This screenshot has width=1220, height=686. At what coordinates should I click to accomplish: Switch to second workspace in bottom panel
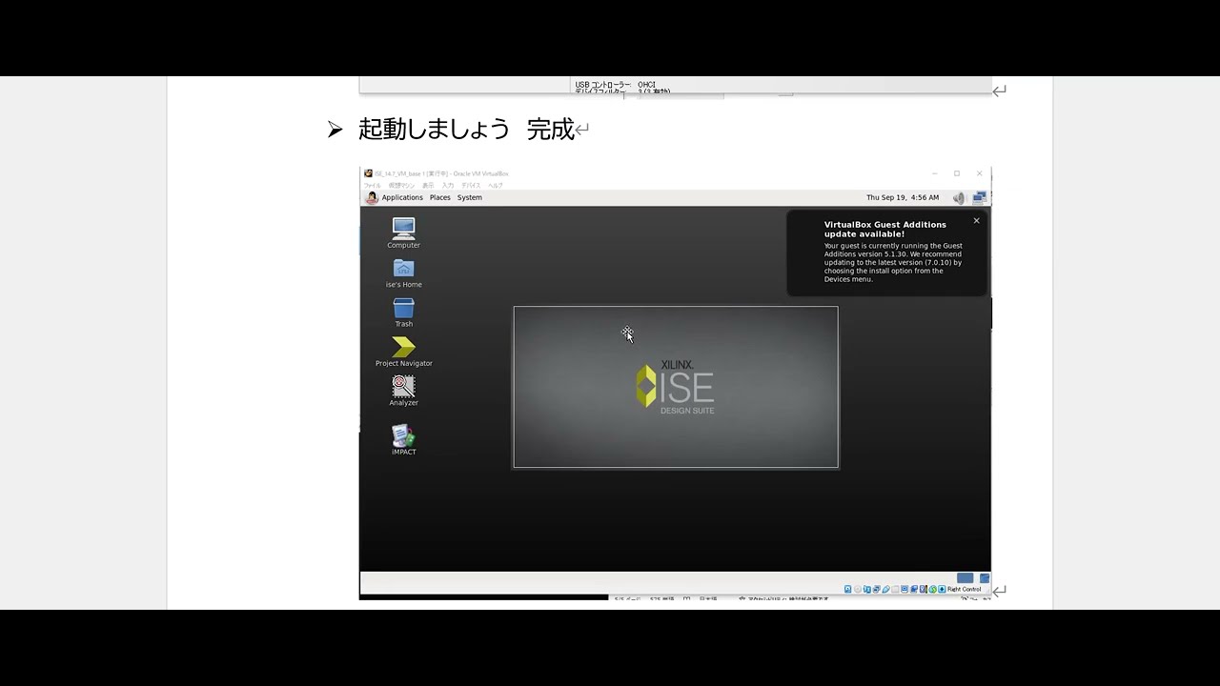pyautogui.click(x=985, y=578)
